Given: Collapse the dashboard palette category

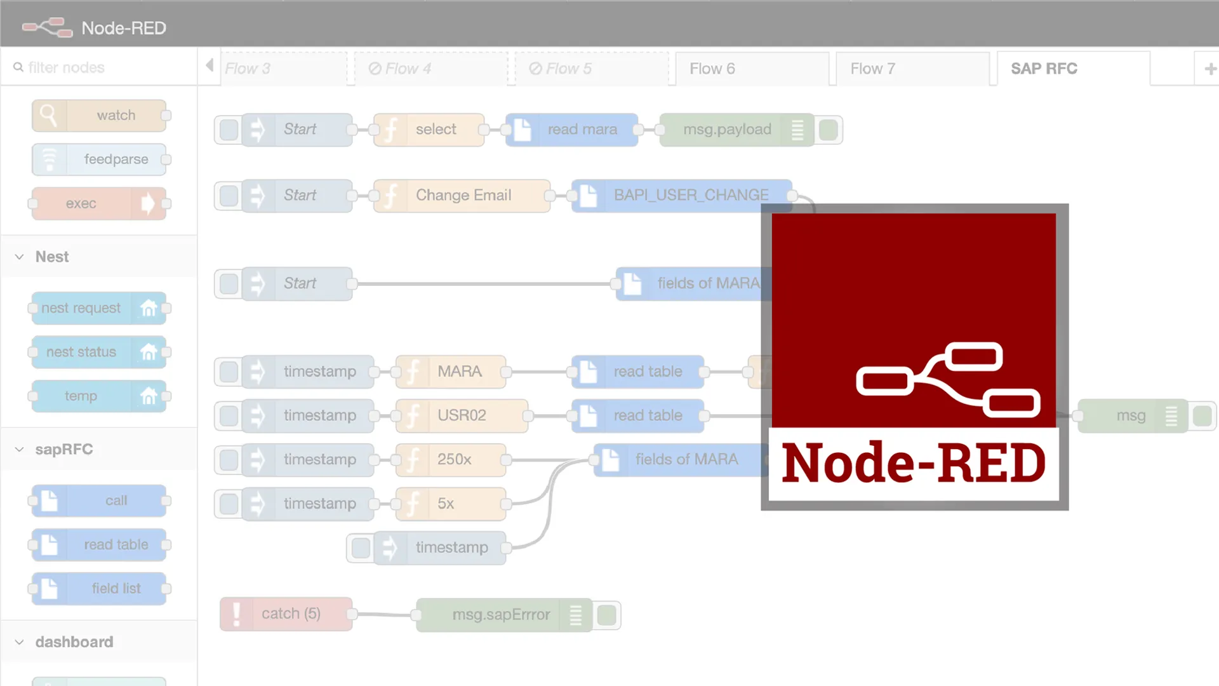Looking at the screenshot, I should pos(20,642).
